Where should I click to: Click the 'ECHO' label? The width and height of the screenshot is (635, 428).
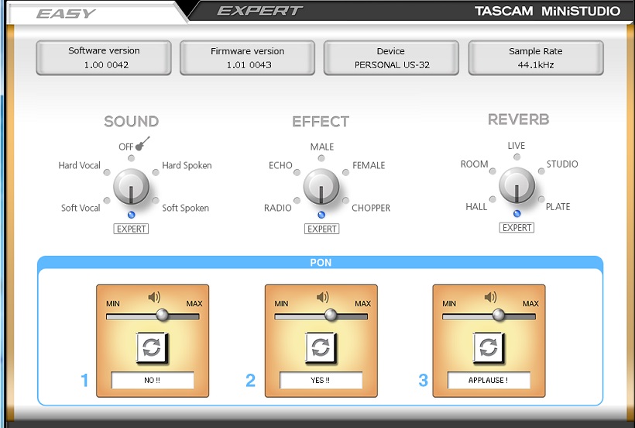click(280, 165)
